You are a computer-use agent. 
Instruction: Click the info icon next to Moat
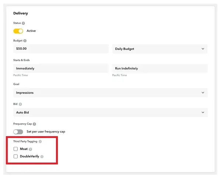coord(30,149)
